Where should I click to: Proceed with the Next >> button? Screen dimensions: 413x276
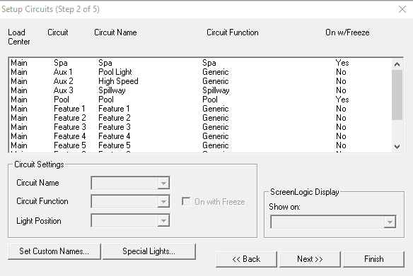point(310,259)
